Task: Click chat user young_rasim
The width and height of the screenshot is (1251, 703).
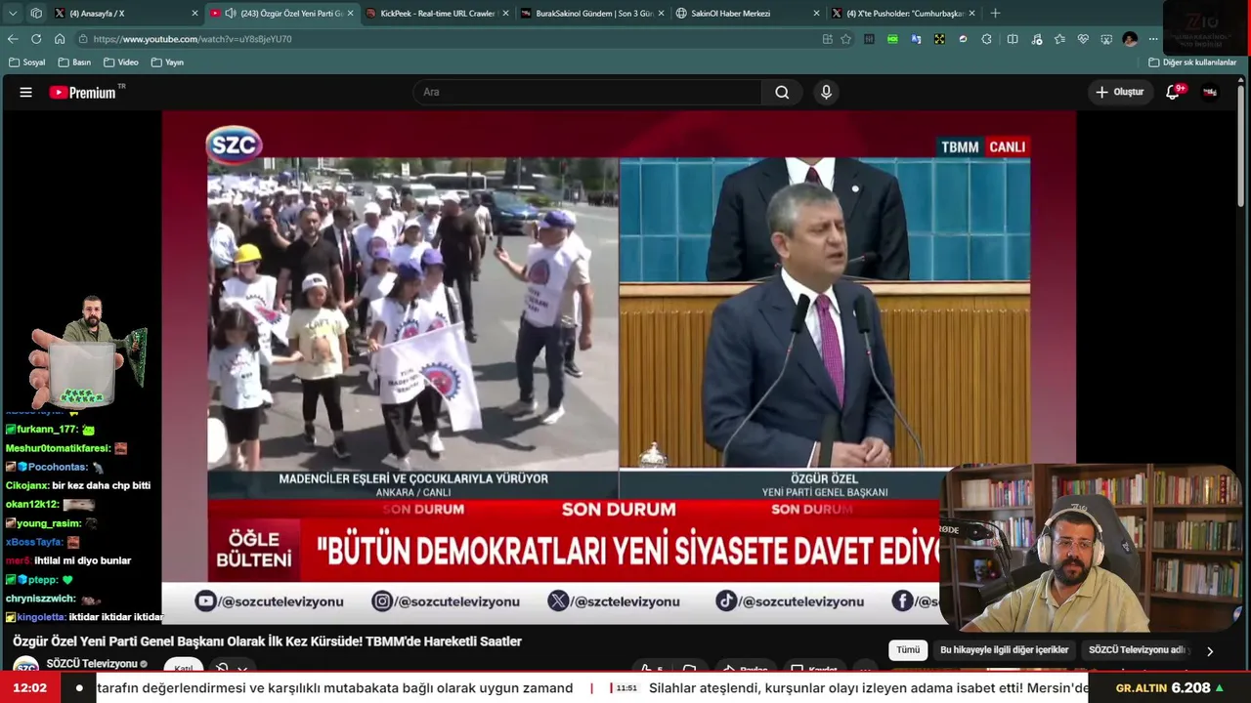Action: pos(49,523)
